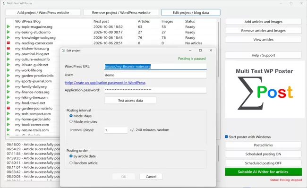Click Remove project / WordPress website button
The image size is (307, 188).
click(x=121, y=13)
